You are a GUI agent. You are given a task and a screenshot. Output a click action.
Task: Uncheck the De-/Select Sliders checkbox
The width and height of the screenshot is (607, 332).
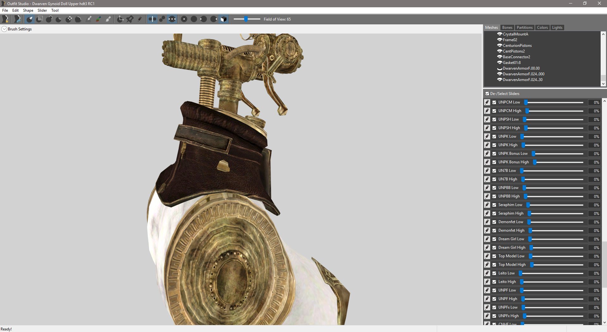tap(487, 94)
